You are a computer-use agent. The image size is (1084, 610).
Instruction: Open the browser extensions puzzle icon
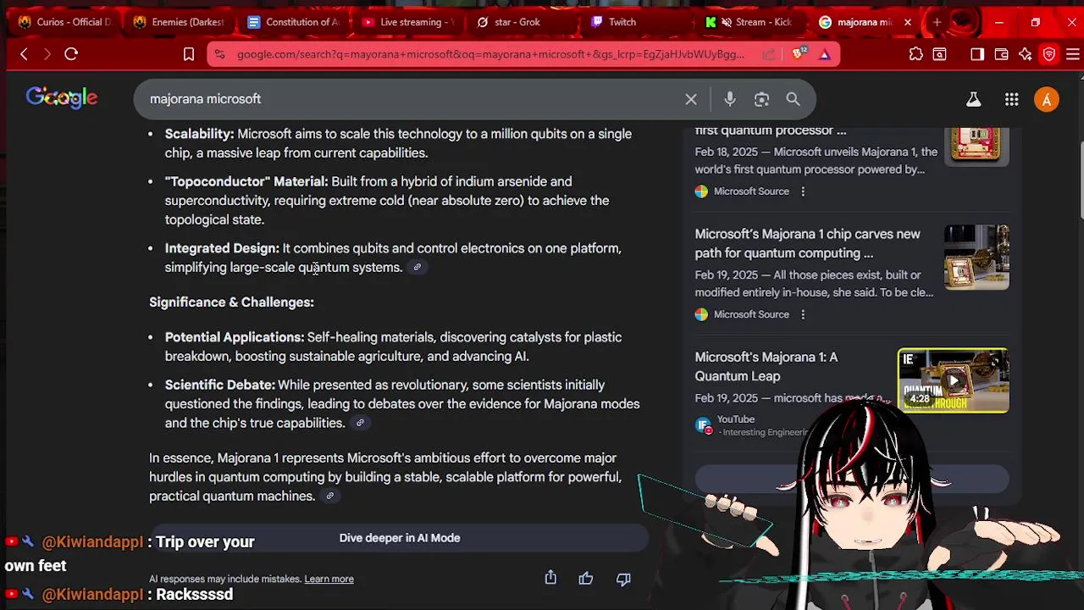[x=915, y=54]
